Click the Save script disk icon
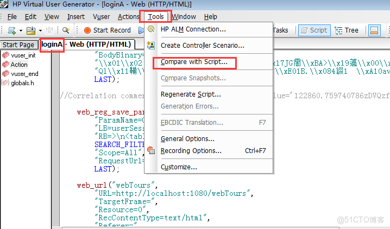Screen dimensions: 390x229 pos(49,30)
